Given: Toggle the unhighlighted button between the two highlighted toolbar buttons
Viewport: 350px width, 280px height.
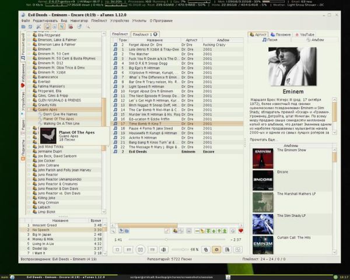Looking at the screenshot, I should pyautogui.click(x=55, y=27).
